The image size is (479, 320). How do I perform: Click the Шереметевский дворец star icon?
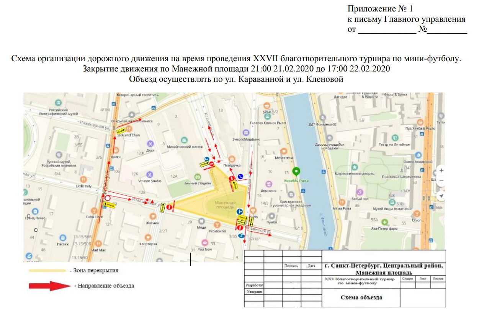coord(355,167)
